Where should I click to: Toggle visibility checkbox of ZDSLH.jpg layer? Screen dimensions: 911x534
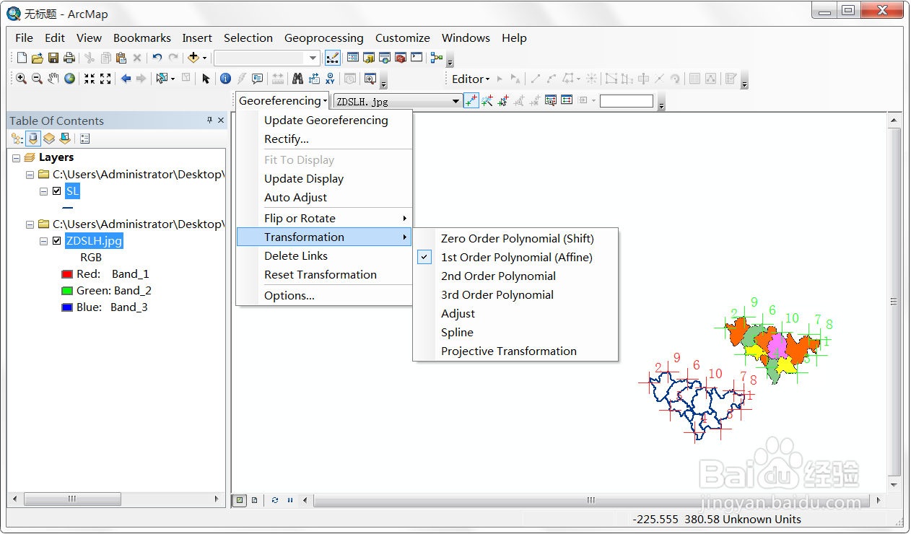tap(56, 241)
